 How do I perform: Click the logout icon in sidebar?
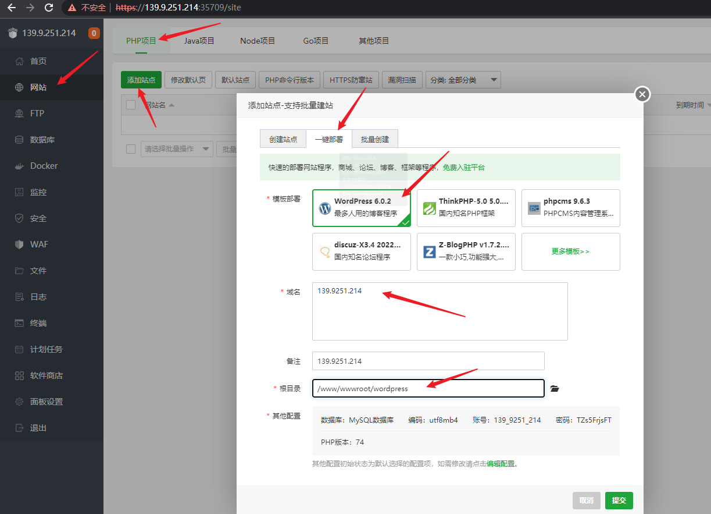pos(19,428)
